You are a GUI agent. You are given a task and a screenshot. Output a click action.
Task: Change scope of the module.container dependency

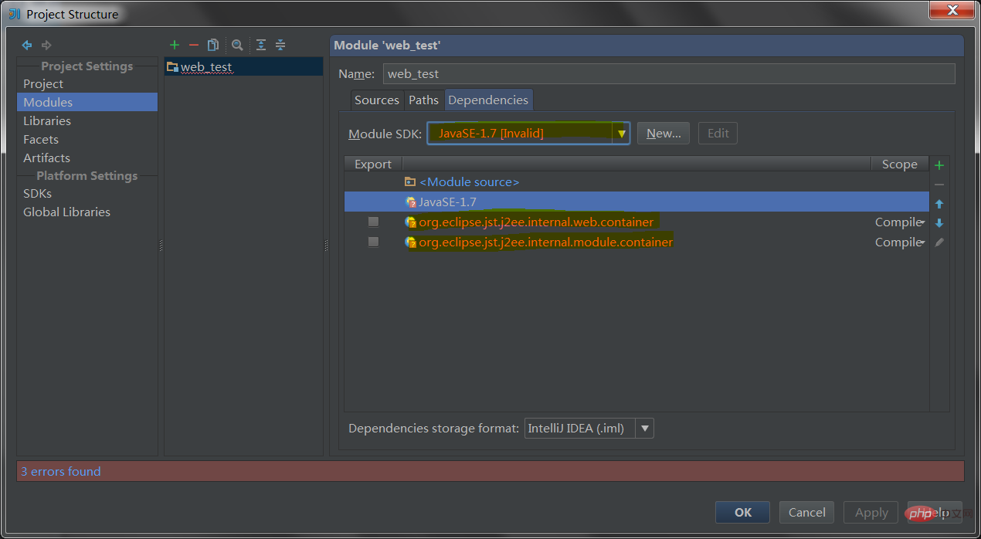tap(900, 242)
